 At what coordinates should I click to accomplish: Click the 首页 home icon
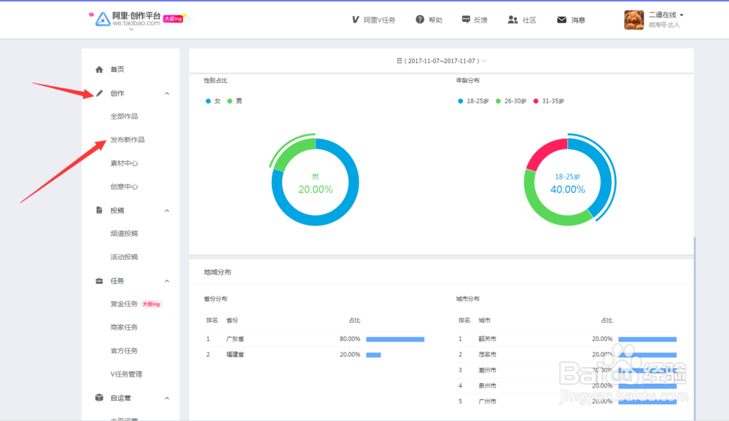(x=99, y=69)
